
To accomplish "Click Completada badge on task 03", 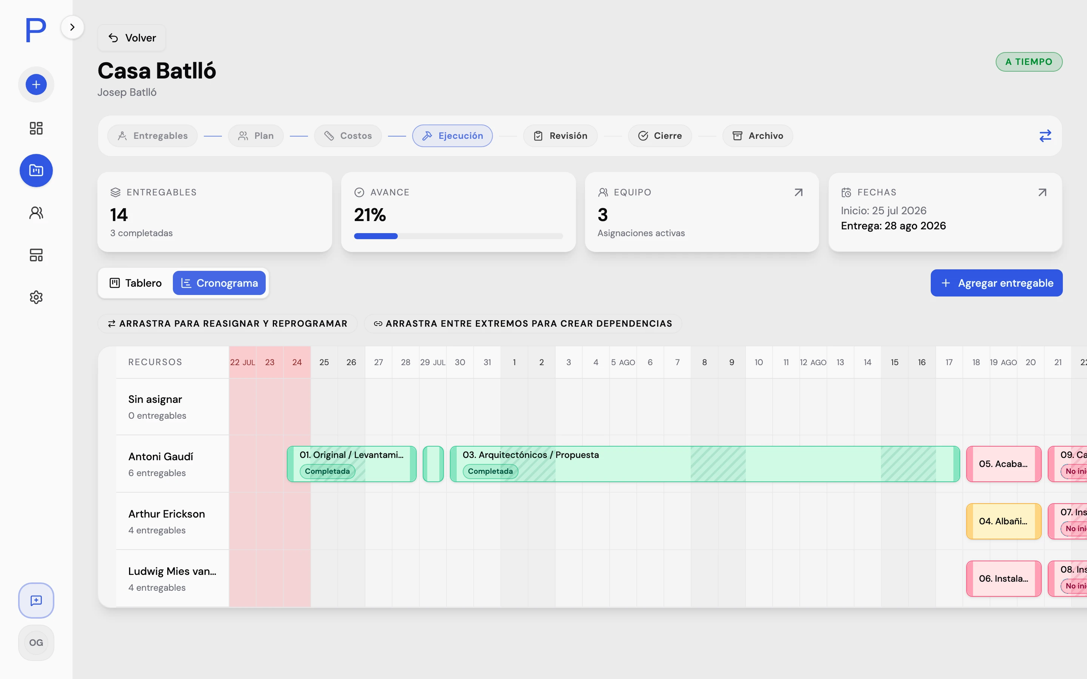I will point(490,471).
